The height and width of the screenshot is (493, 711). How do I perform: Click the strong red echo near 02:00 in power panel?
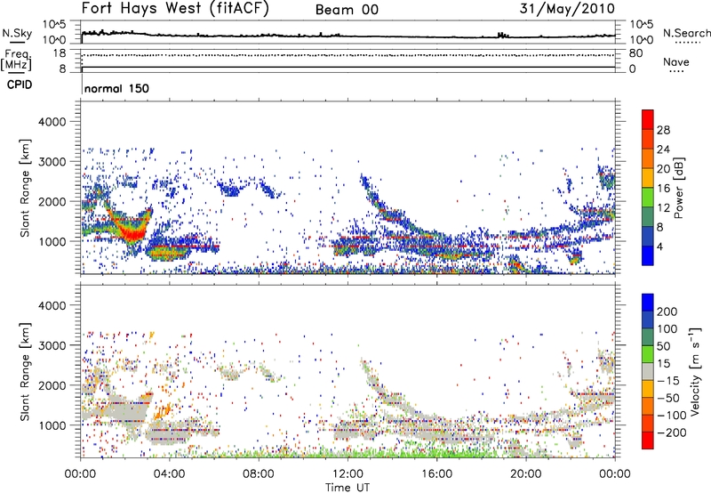(132, 234)
